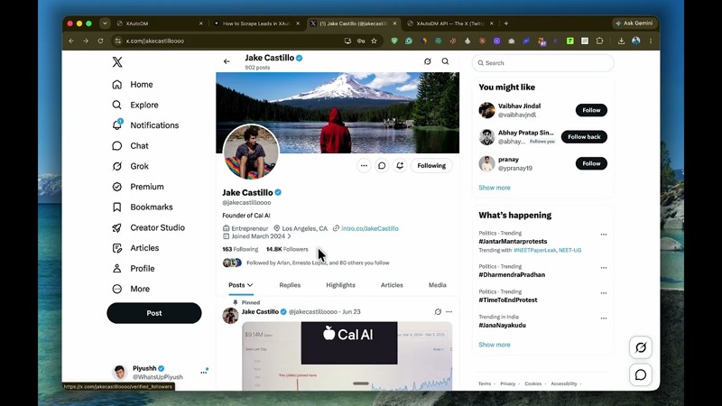The image size is (722, 406).
Task: Click search icon in profile header
Action: coord(445,61)
